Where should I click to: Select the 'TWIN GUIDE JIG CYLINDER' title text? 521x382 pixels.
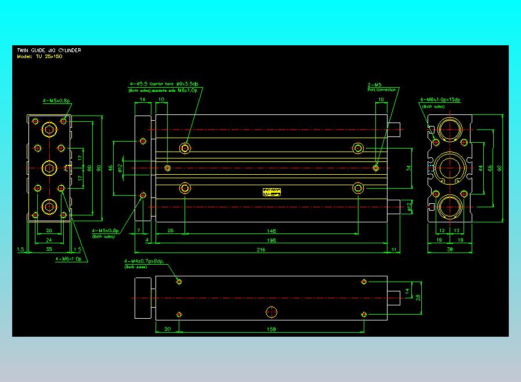(49, 50)
